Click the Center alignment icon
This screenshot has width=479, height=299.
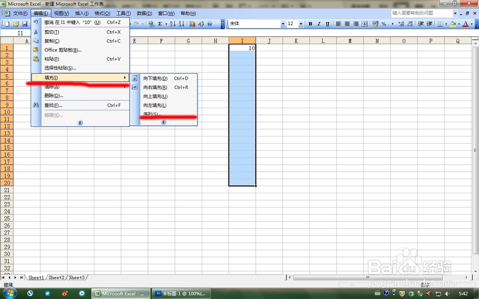coord(347,24)
